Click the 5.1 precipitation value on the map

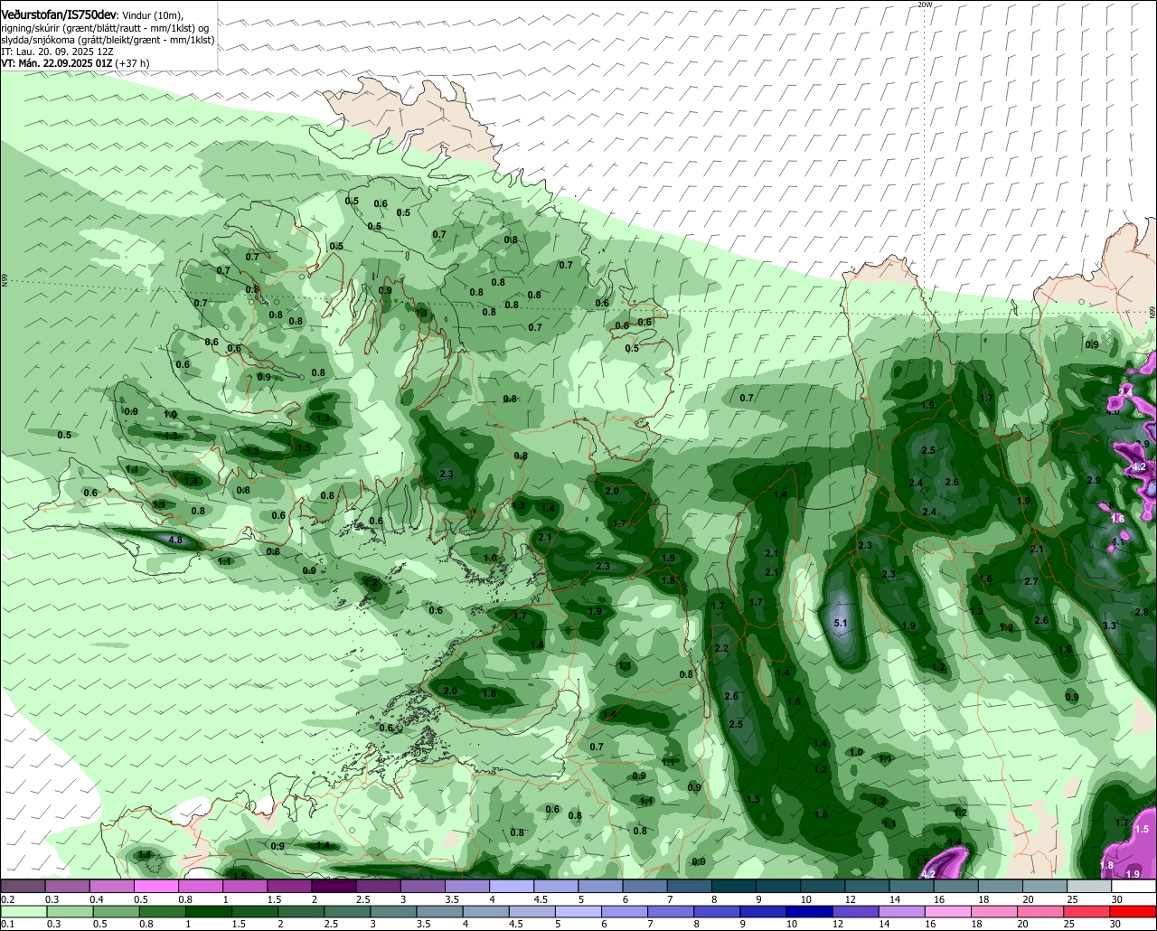point(840,623)
